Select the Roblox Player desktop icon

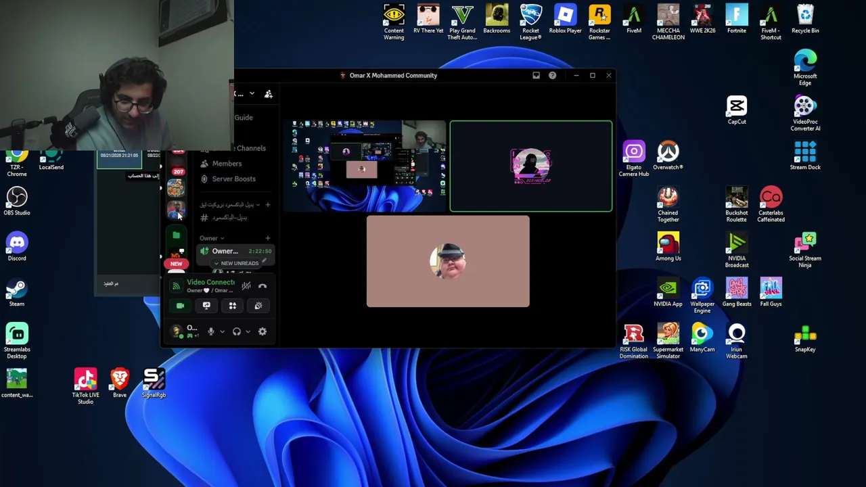click(565, 19)
